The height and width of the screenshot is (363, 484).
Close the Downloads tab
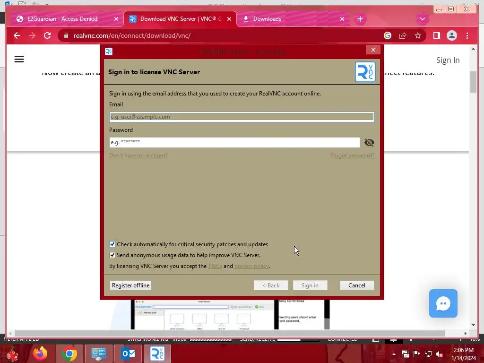pos(342,19)
